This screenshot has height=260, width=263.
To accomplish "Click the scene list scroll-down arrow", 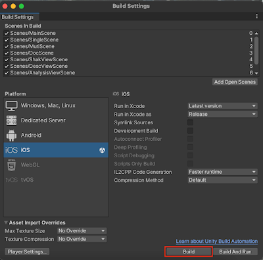I will pos(256,73).
